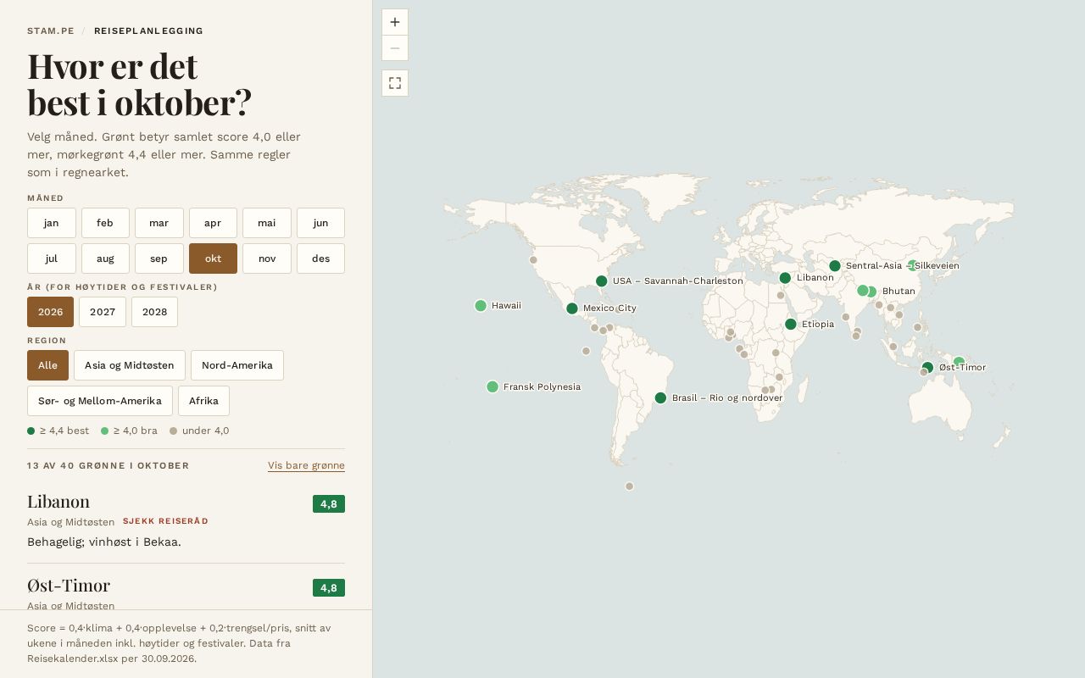Image resolution: width=1085 pixels, height=678 pixels.
Task: Select the sep month button
Action: (159, 258)
